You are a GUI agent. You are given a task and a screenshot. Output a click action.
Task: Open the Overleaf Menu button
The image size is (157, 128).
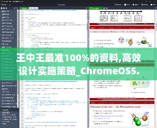[4, 5]
